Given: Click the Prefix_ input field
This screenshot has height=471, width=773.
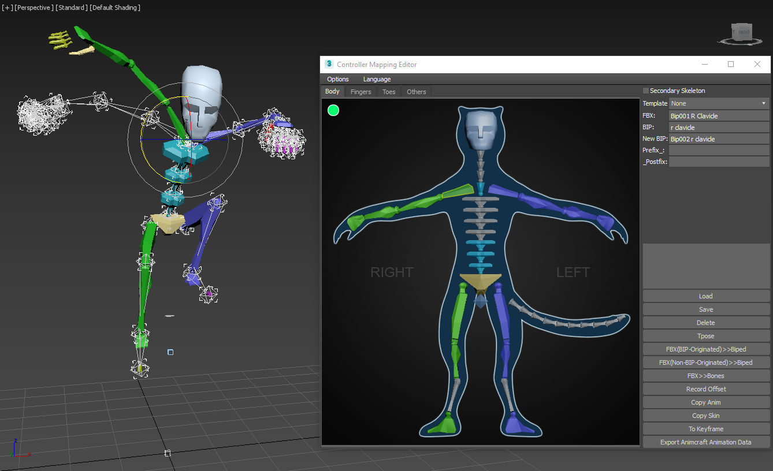Looking at the screenshot, I should tap(719, 150).
